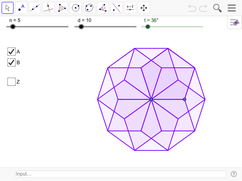The width and height of the screenshot is (242, 181).
Task: Open the help question mark button
Action: pyautogui.click(x=234, y=174)
